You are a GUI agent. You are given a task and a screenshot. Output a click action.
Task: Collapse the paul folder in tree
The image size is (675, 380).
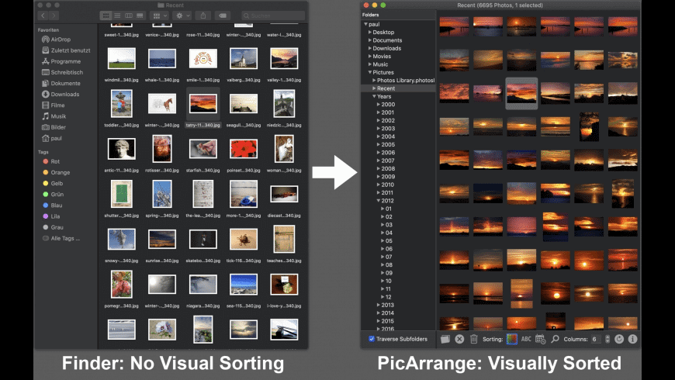[x=366, y=24]
